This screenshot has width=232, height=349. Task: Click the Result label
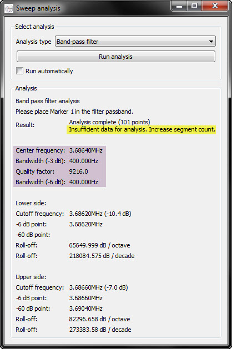coord(25,125)
